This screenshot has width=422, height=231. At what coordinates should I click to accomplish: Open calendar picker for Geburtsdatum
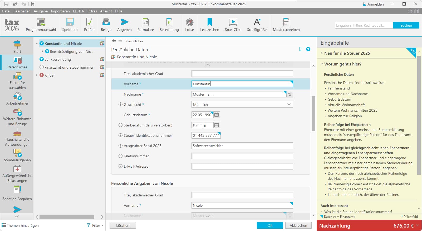point(217,115)
